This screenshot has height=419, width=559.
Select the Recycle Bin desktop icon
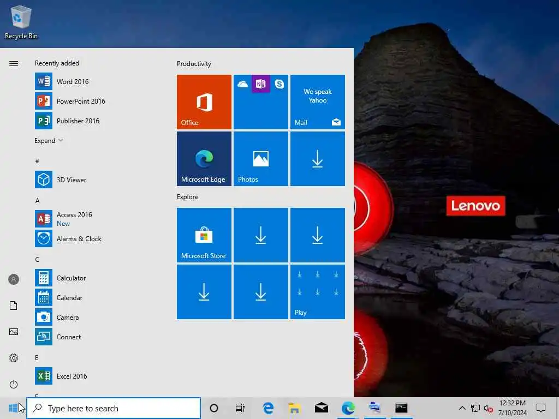pos(21,22)
